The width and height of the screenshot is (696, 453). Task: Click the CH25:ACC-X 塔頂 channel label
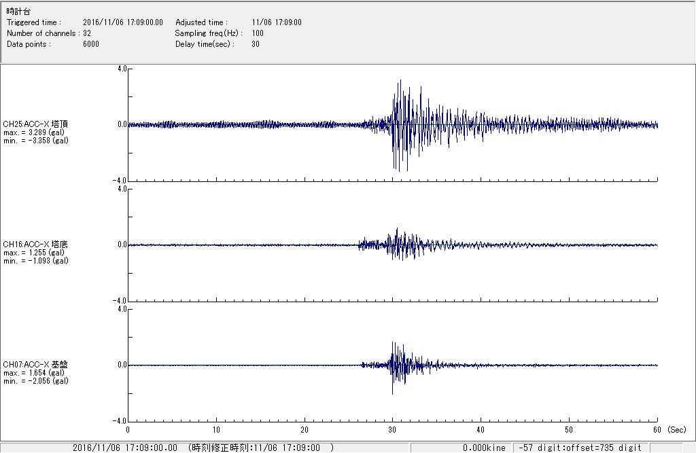pos(35,124)
